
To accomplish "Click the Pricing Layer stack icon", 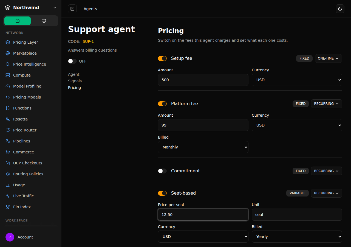I will click(x=8, y=42).
